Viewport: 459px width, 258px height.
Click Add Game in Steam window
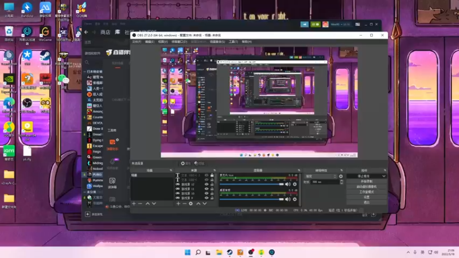[94, 214]
